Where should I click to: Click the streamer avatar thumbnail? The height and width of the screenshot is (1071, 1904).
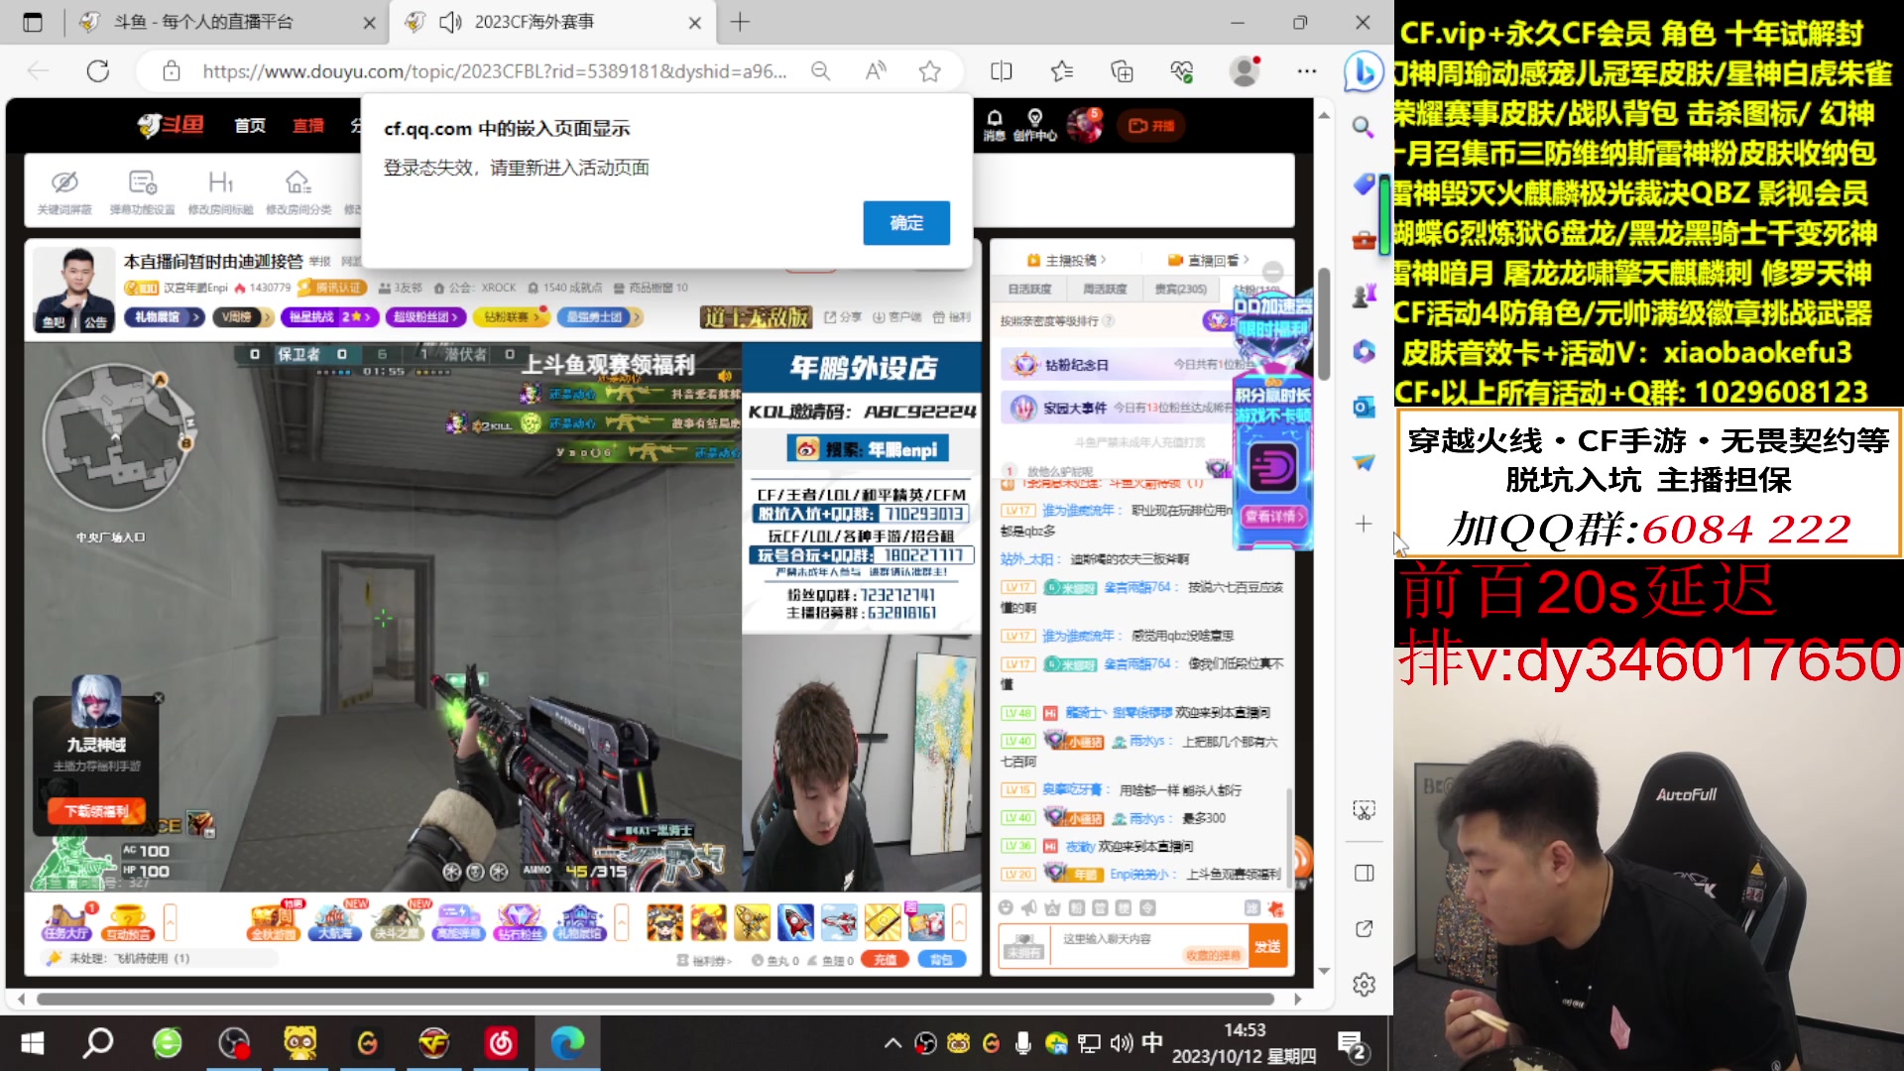click(x=74, y=288)
